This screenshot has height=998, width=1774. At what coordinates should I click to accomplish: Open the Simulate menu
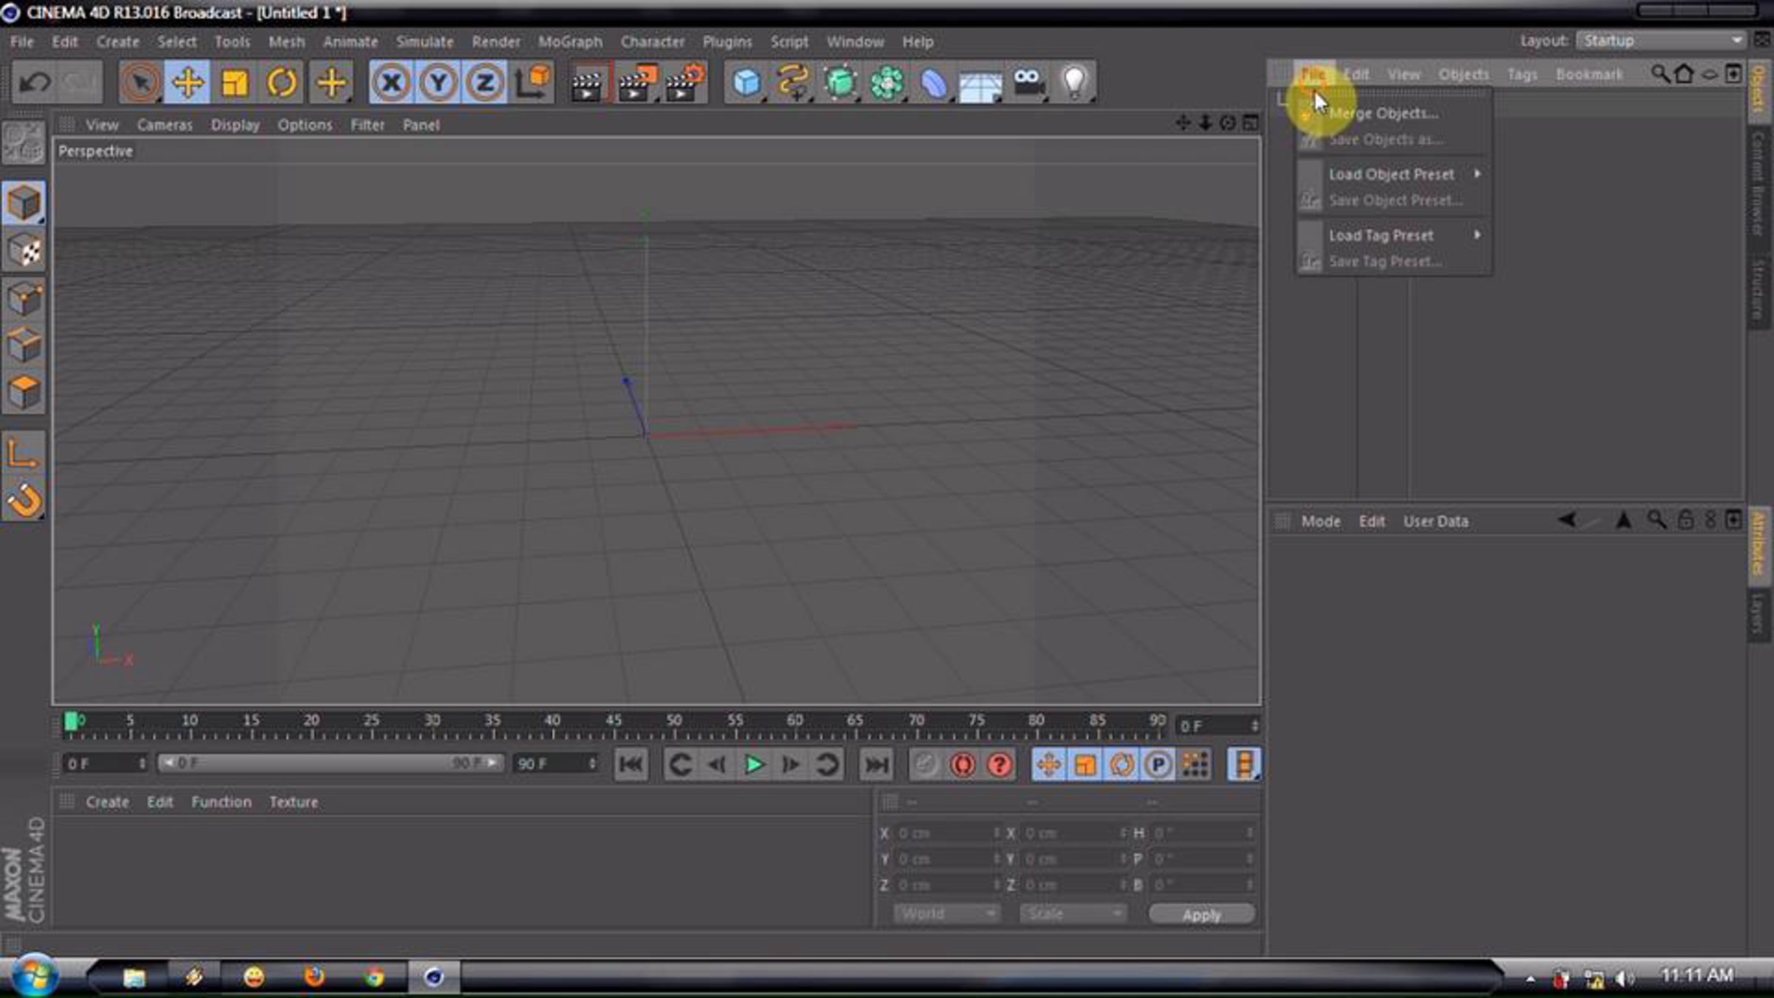click(424, 42)
